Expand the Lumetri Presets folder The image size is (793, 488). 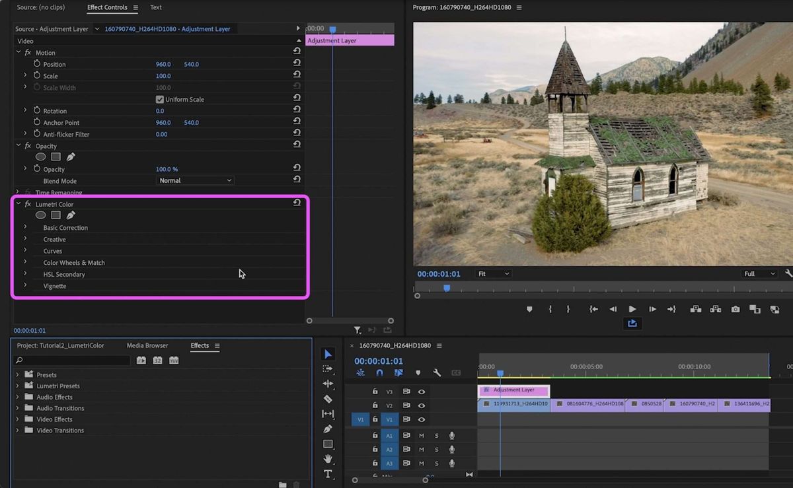[17, 386]
